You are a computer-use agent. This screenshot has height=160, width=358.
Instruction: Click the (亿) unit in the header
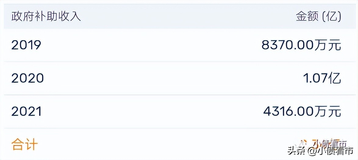(x=331, y=16)
